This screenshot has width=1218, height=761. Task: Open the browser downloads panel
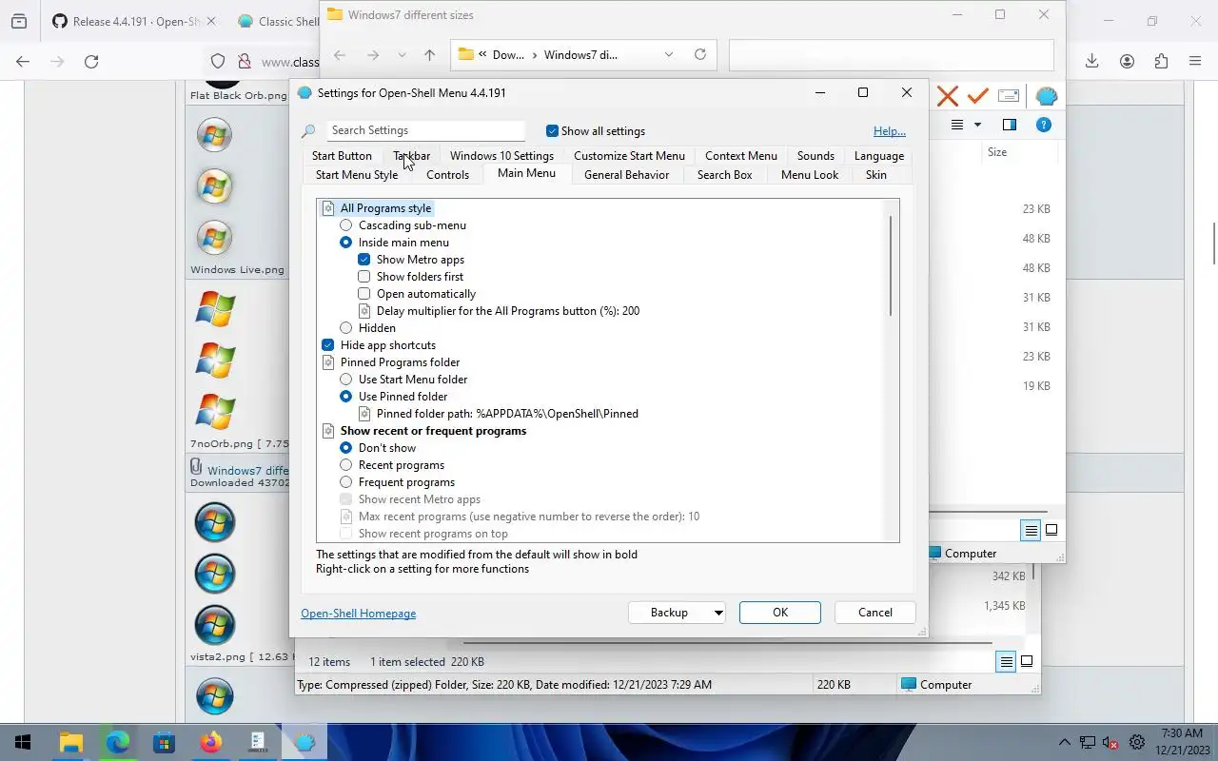click(x=1092, y=61)
